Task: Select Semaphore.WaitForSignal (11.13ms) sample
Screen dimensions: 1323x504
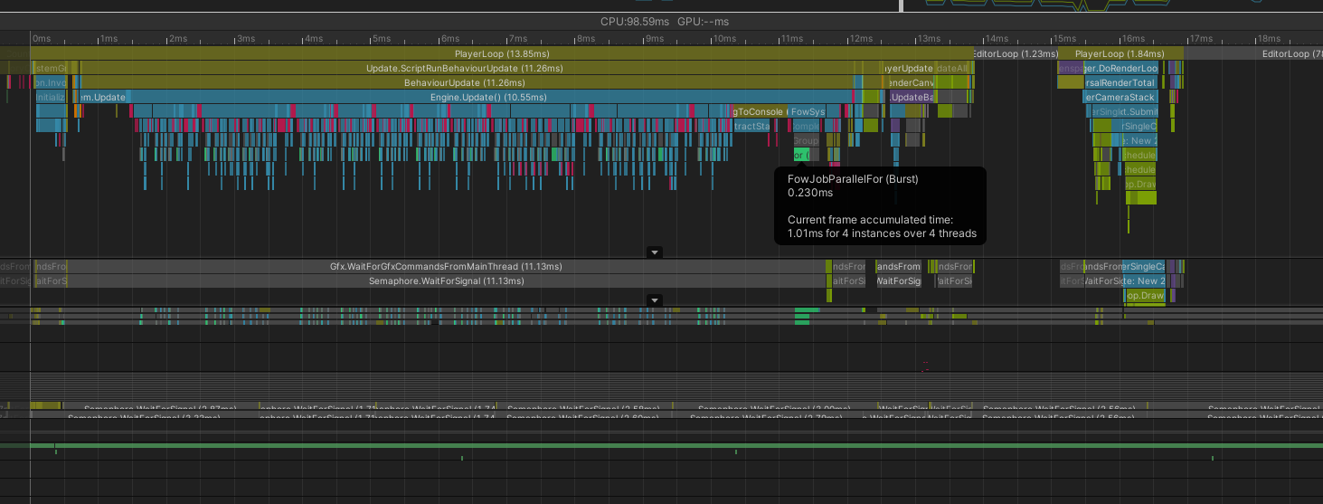Action: click(x=446, y=281)
